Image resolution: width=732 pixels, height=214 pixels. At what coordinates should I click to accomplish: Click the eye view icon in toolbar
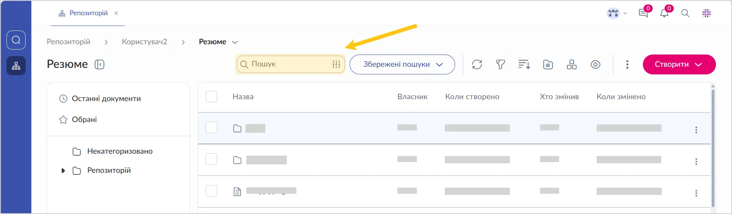tap(595, 64)
